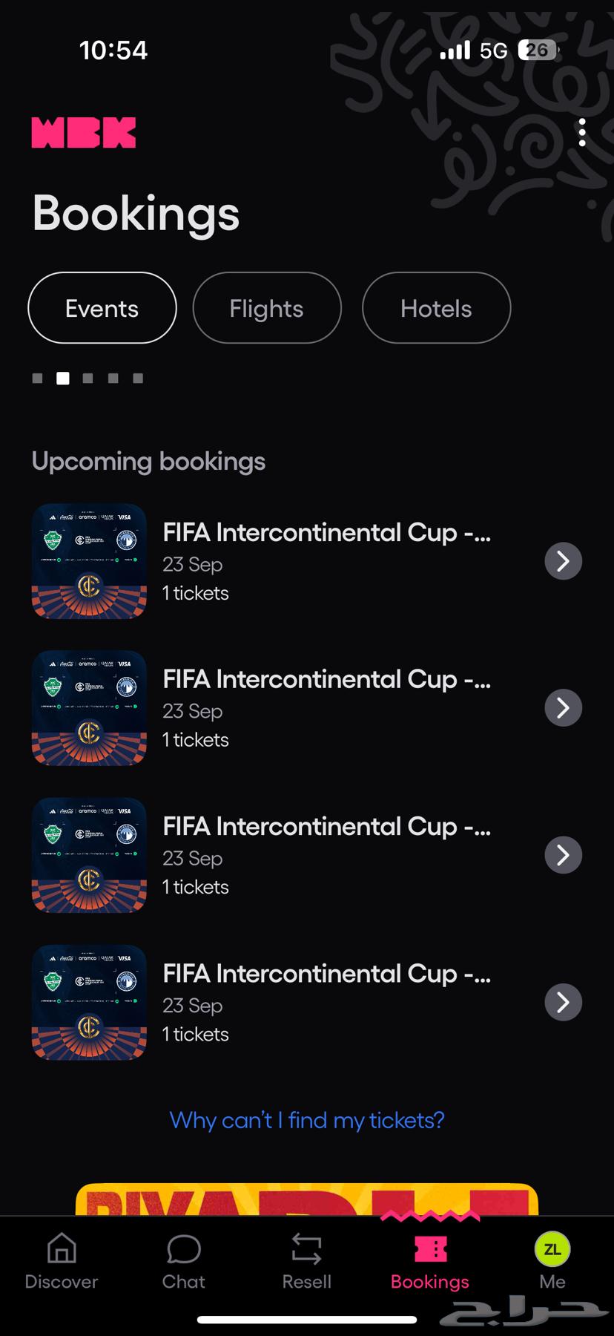
Task: Tap the Bookings ticket icon
Action: [430, 1249]
